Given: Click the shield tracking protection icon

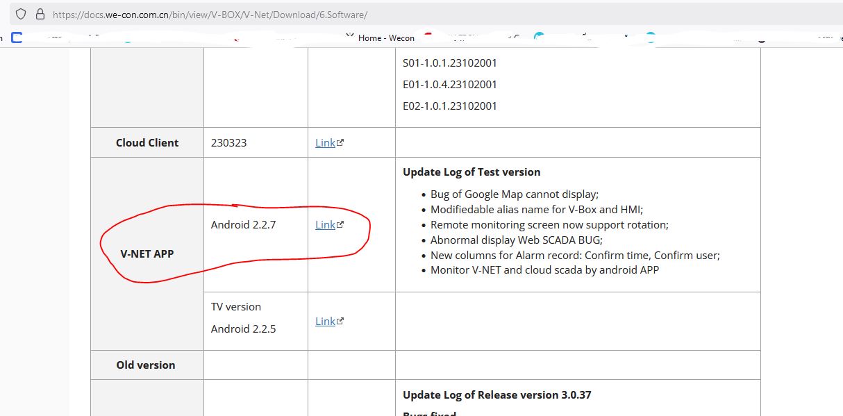Looking at the screenshot, I should point(21,14).
